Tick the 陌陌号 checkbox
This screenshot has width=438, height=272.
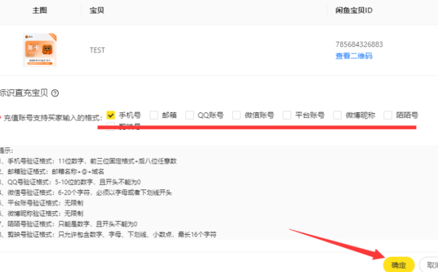pyautogui.click(x=388, y=115)
